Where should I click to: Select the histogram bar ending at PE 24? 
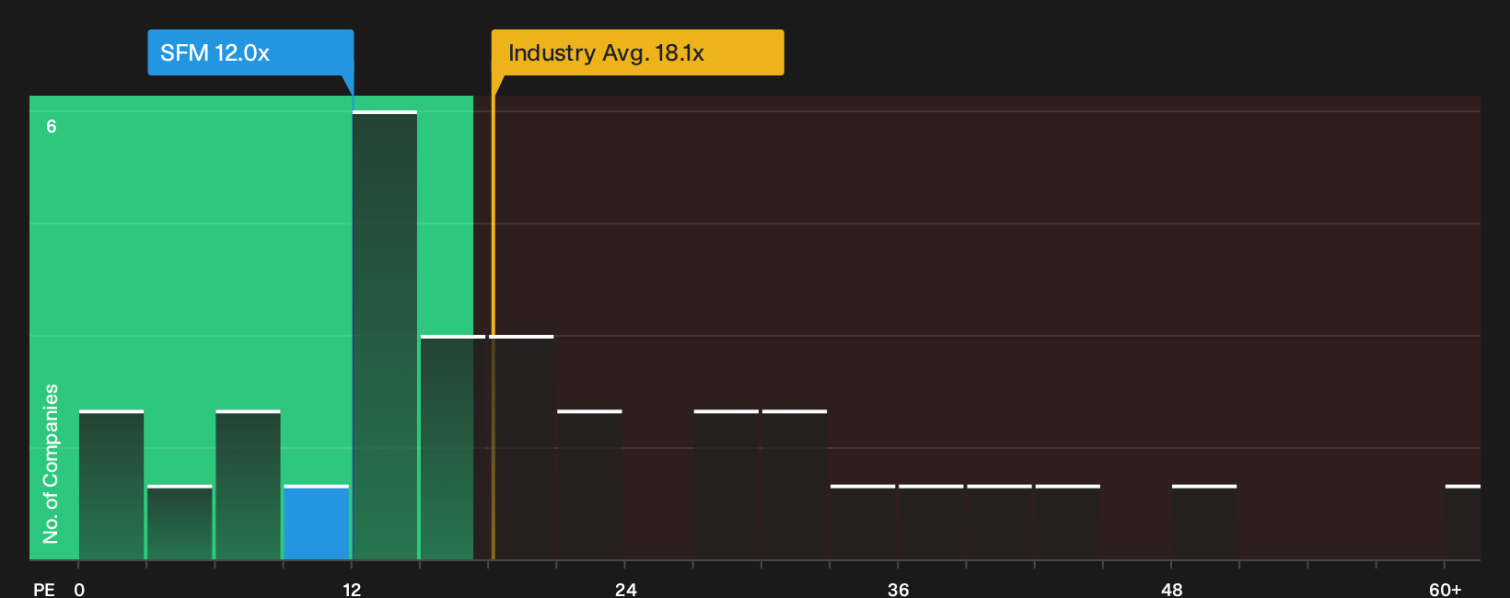click(590, 485)
